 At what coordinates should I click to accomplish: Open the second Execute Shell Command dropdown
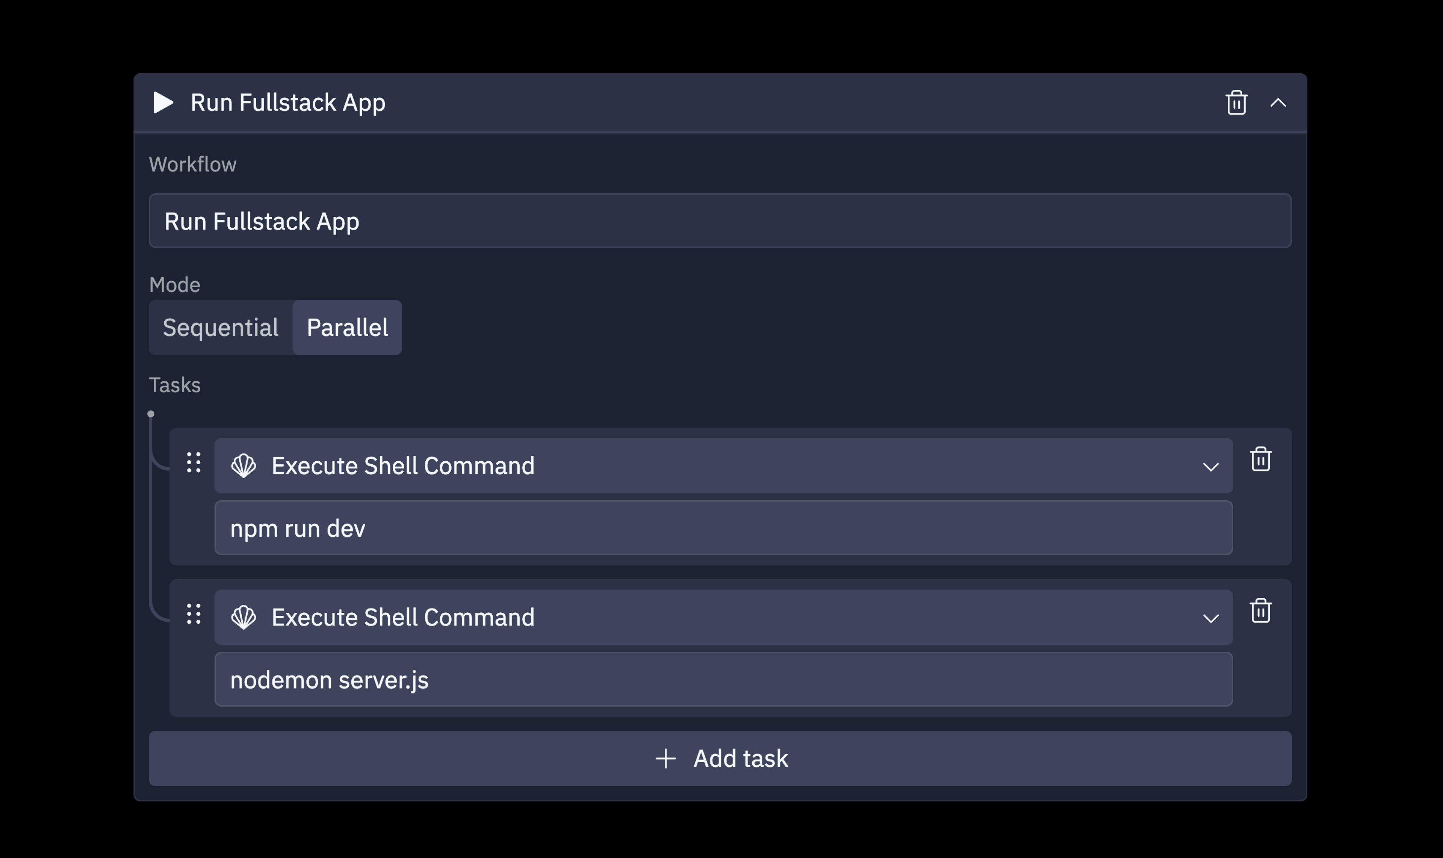pos(1210,618)
